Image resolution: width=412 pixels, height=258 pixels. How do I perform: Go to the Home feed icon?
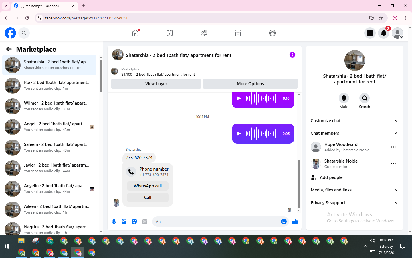(x=135, y=33)
